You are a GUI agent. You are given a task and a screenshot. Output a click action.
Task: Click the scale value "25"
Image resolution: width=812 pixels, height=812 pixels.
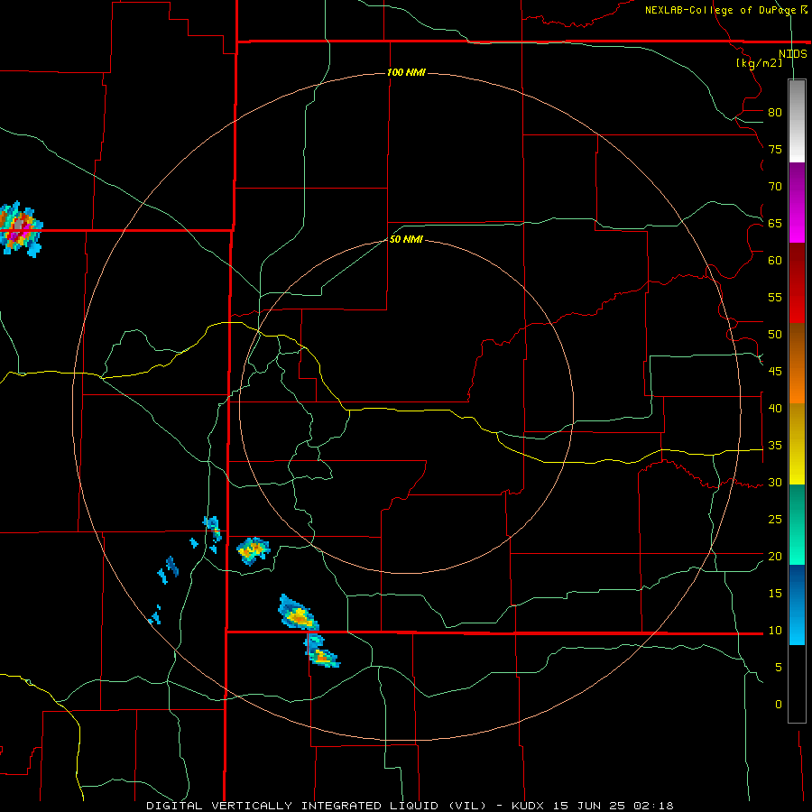(x=775, y=520)
